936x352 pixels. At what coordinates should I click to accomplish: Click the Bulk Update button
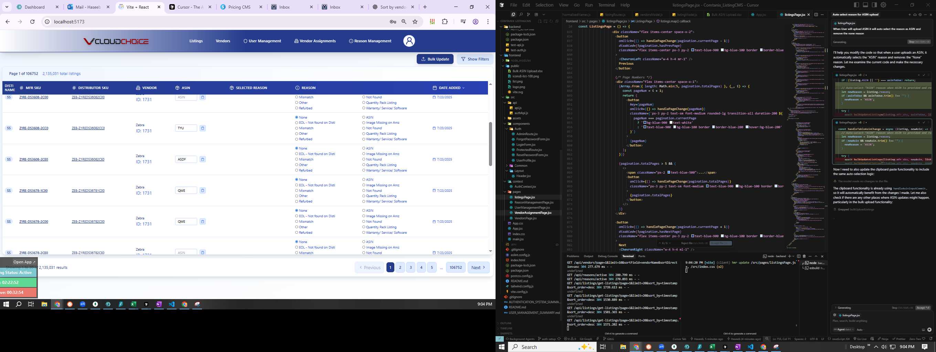pyautogui.click(x=435, y=59)
